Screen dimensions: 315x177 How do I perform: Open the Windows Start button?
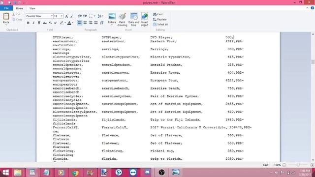point(5,173)
